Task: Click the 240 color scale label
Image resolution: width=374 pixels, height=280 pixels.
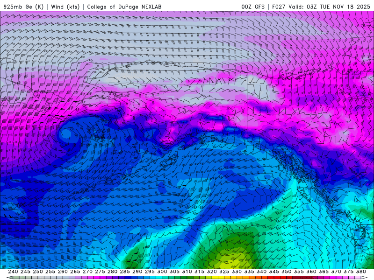Action: pyautogui.click(x=13, y=272)
